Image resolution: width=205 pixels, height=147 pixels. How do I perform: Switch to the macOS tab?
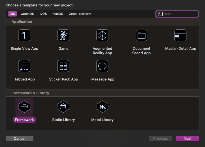(58, 14)
